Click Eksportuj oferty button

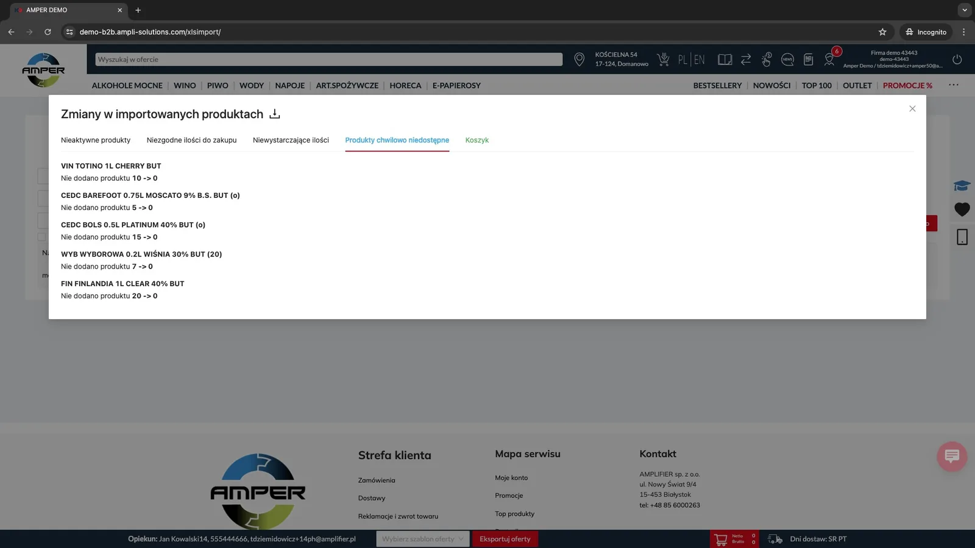coord(505,539)
